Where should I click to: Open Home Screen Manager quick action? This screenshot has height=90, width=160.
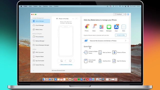[x=90, y=61]
